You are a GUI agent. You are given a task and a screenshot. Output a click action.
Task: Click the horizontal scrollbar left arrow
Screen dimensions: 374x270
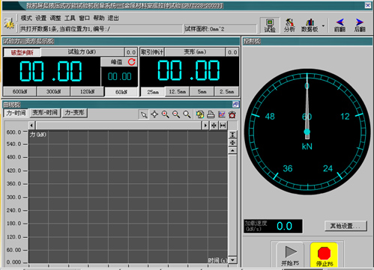(x=31, y=125)
